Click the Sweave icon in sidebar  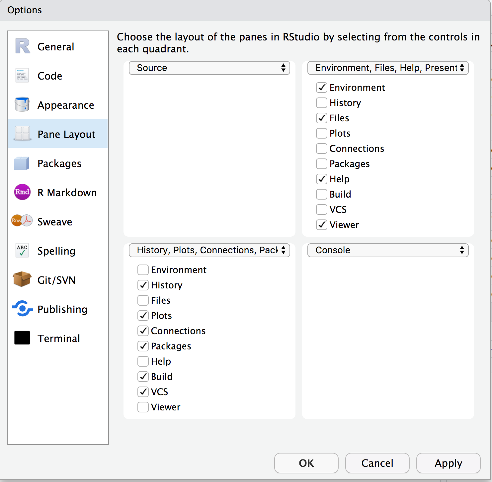[22, 221]
